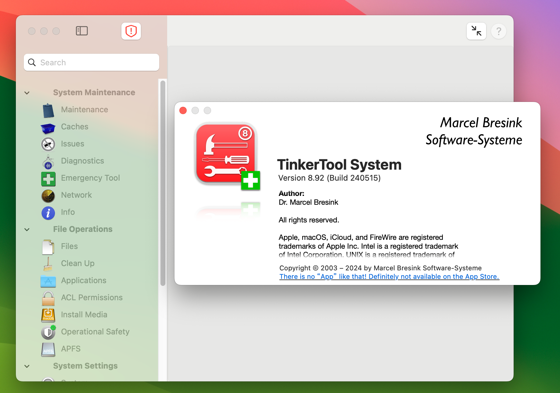Select the Network tool
This screenshot has height=393, width=560.
(76, 195)
